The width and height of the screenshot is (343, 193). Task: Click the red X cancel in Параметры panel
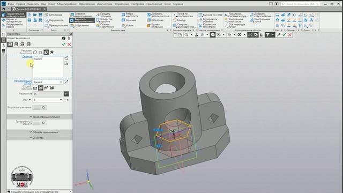point(69,44)
